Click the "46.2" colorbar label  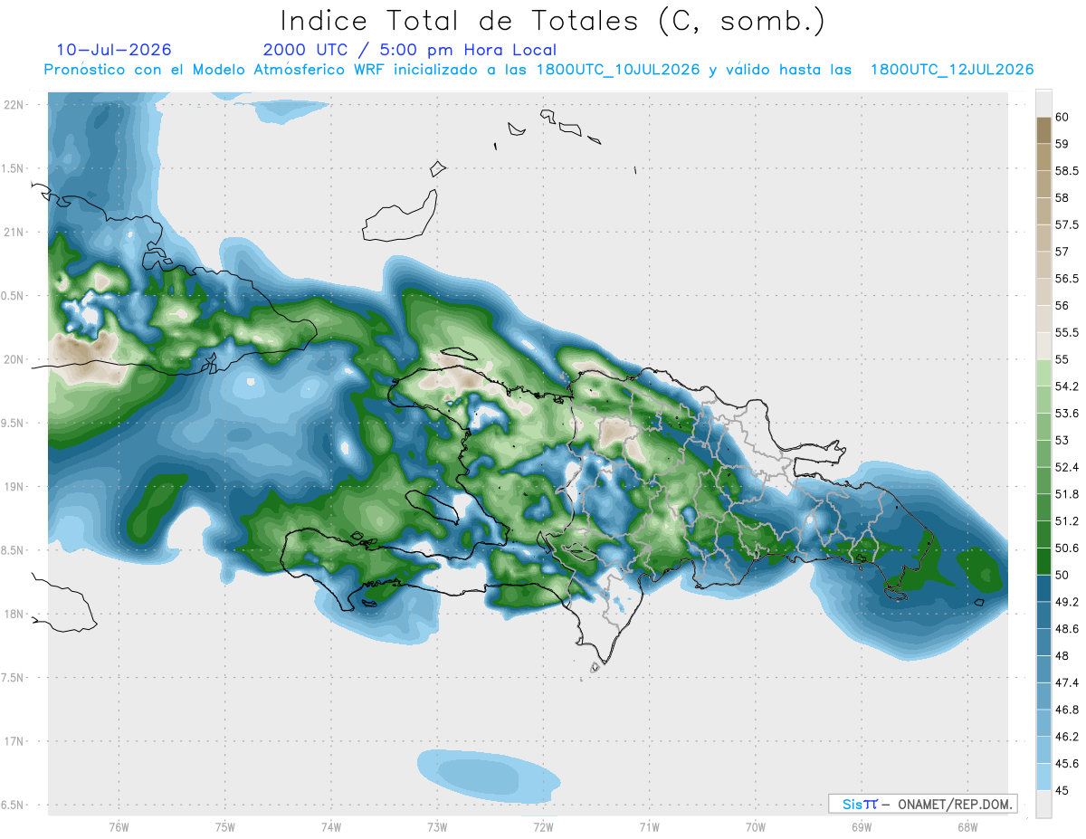point(1066,737)
